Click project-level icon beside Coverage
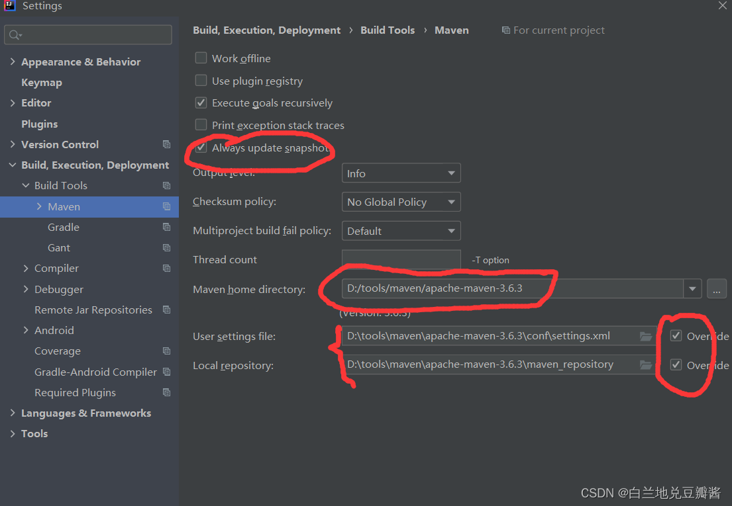 [x=167, y=351]
